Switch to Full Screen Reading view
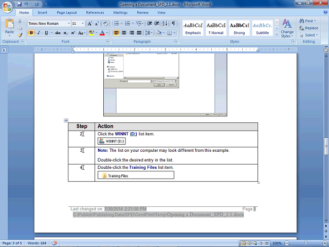The height and width of the screenshot is (247, 329). 249,243
